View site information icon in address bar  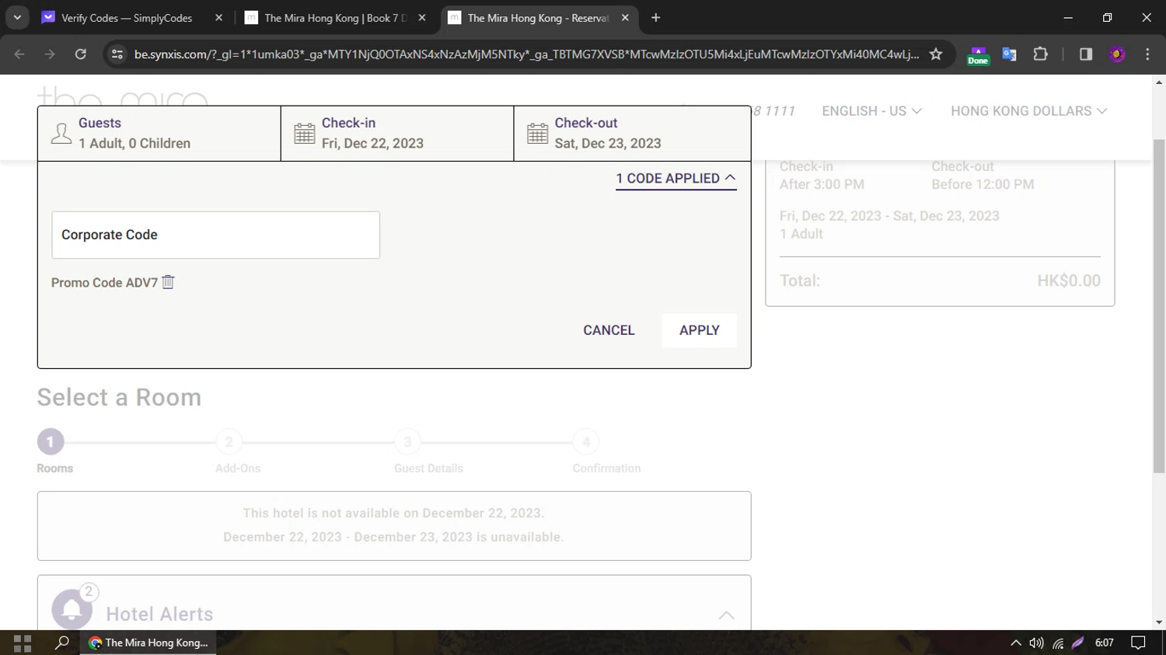[x=117, y=54]
